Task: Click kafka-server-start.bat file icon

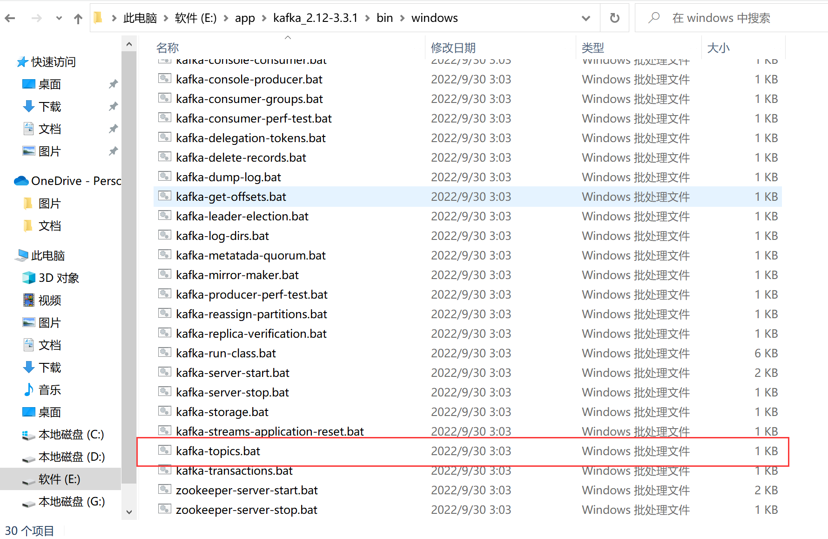Action: coord(164,372)
